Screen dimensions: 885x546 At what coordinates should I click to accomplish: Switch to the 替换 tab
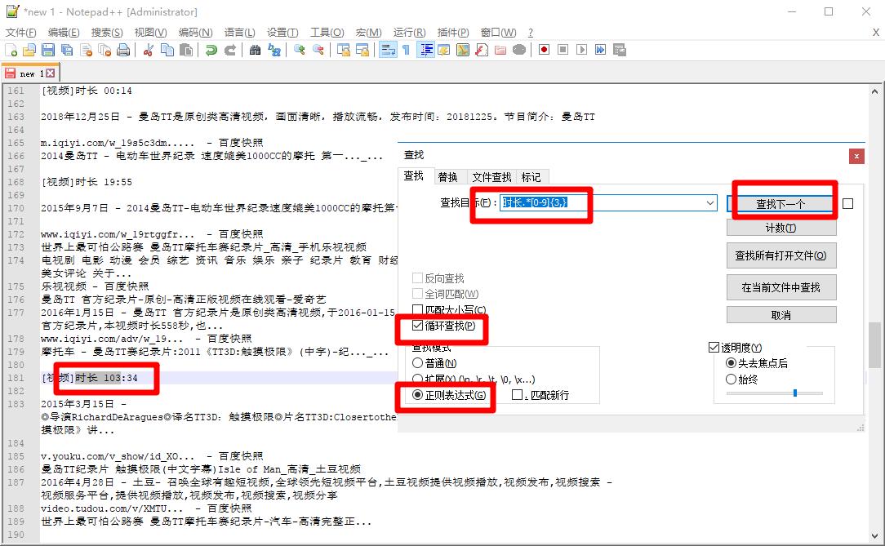450,176
